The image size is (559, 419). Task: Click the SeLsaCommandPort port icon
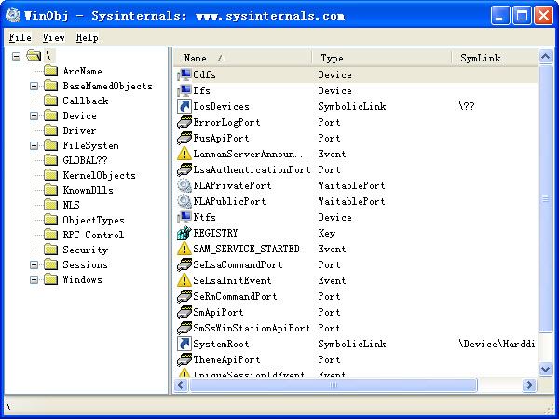[x=184, y=264]
